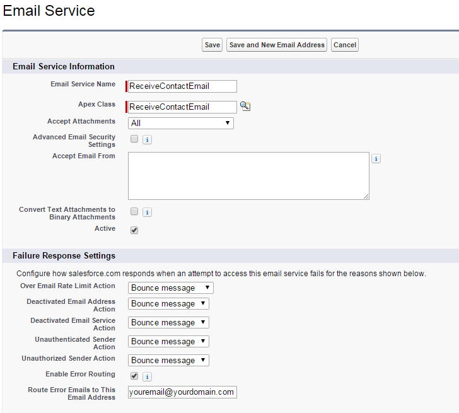Click inside the Accept Email From textarea
459x413 pixels.
click(x=248, y=176)
